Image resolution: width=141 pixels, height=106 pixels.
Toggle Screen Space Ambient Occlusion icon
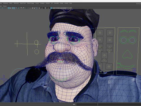pyautogui.click(x=21, y=8)
